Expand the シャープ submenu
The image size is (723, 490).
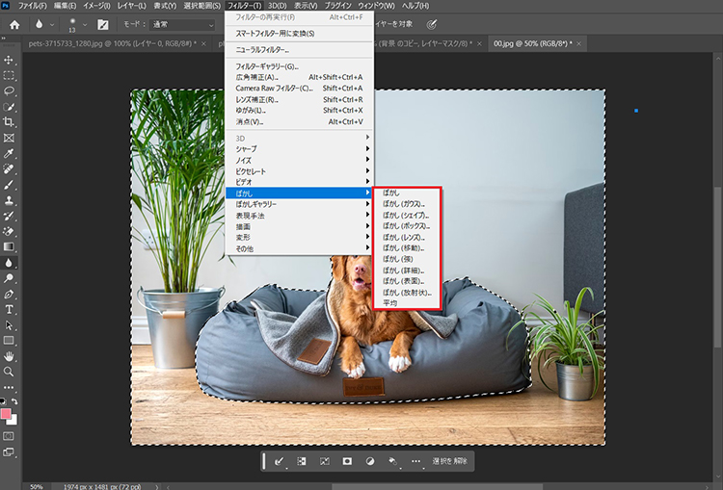(x=299, y=149)
